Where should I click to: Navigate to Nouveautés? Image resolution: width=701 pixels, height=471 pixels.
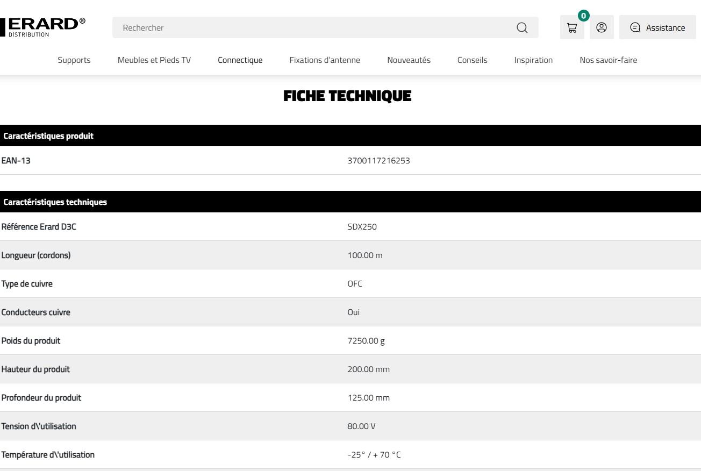(x=409, y=60)
